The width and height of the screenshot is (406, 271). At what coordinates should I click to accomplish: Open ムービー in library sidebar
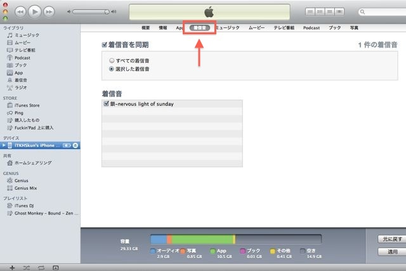point(23,43)
